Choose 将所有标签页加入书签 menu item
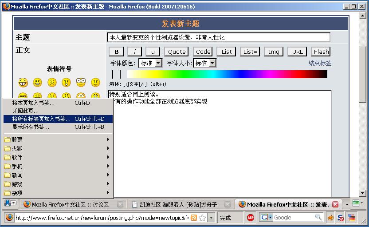Viewport: 369px width, 227px height. click(x=58, y=119)
